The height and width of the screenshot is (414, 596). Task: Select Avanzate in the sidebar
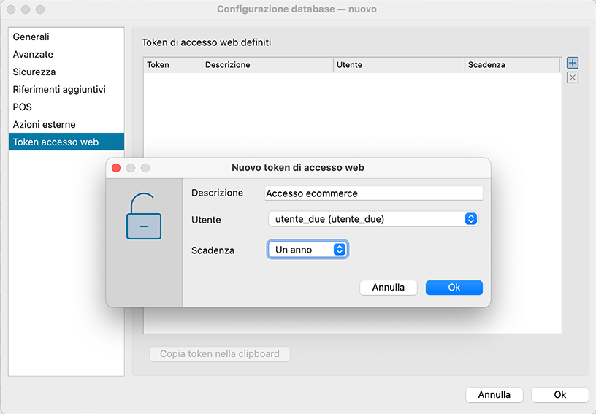tap(33, 55)
